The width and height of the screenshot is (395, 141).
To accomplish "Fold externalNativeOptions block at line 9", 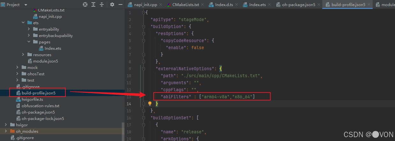I will 143,69.
